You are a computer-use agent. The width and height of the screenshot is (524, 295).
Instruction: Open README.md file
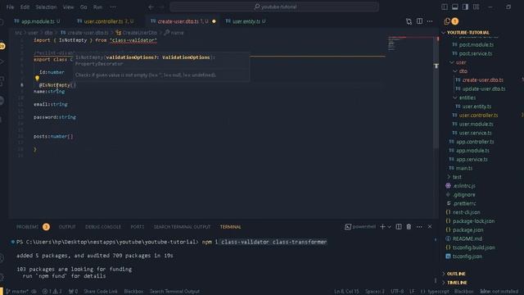[x=467, y=238]
